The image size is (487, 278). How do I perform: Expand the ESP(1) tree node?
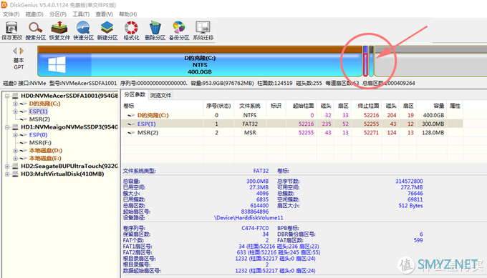click(x=15, y=111)
